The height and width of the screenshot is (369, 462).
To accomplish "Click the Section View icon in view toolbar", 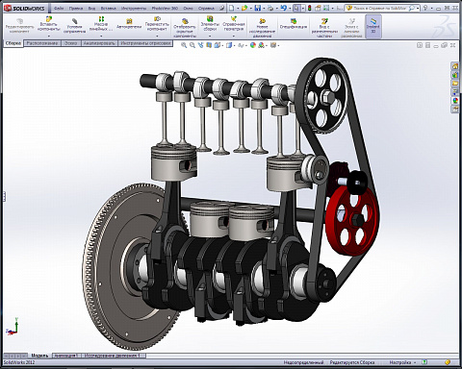I will (209, 45).
